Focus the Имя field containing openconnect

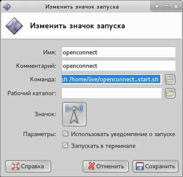[x=119, y=52]
